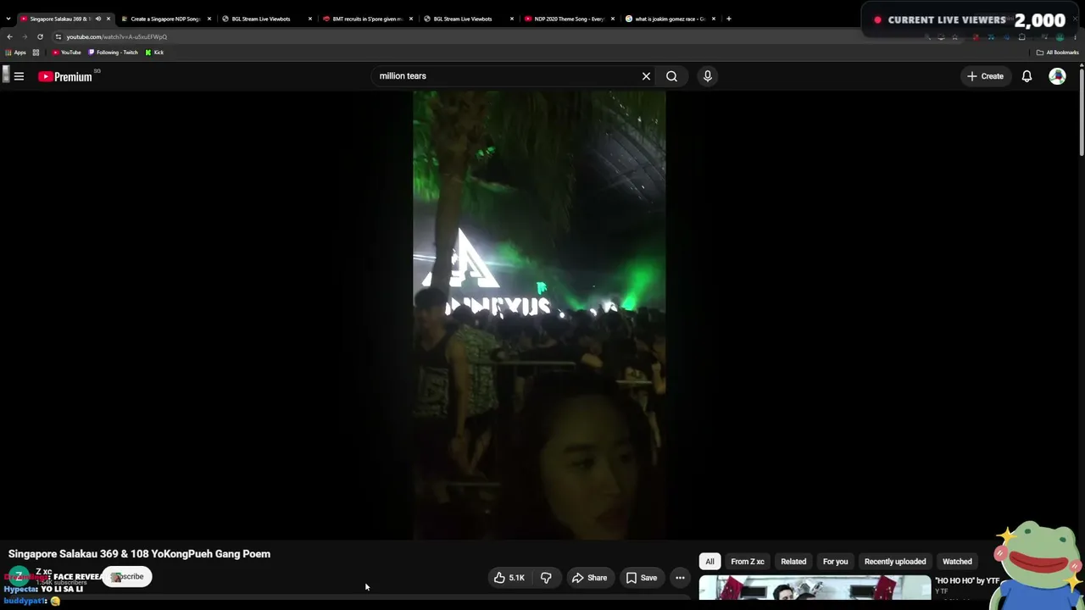
Task: Open the Kick bookmark
Action: (x=154, y=53)
